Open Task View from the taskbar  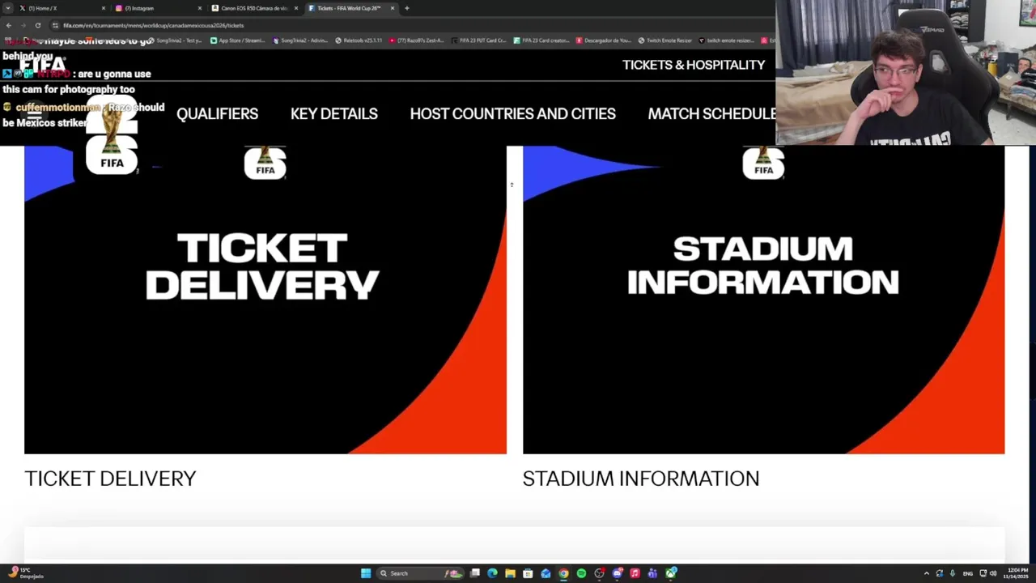(x=475, y=573)
